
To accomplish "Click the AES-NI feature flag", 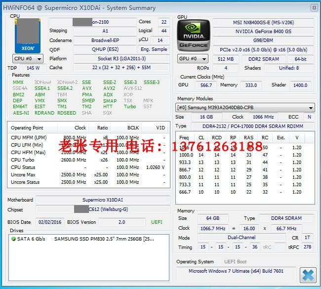I will click(21, 113).
